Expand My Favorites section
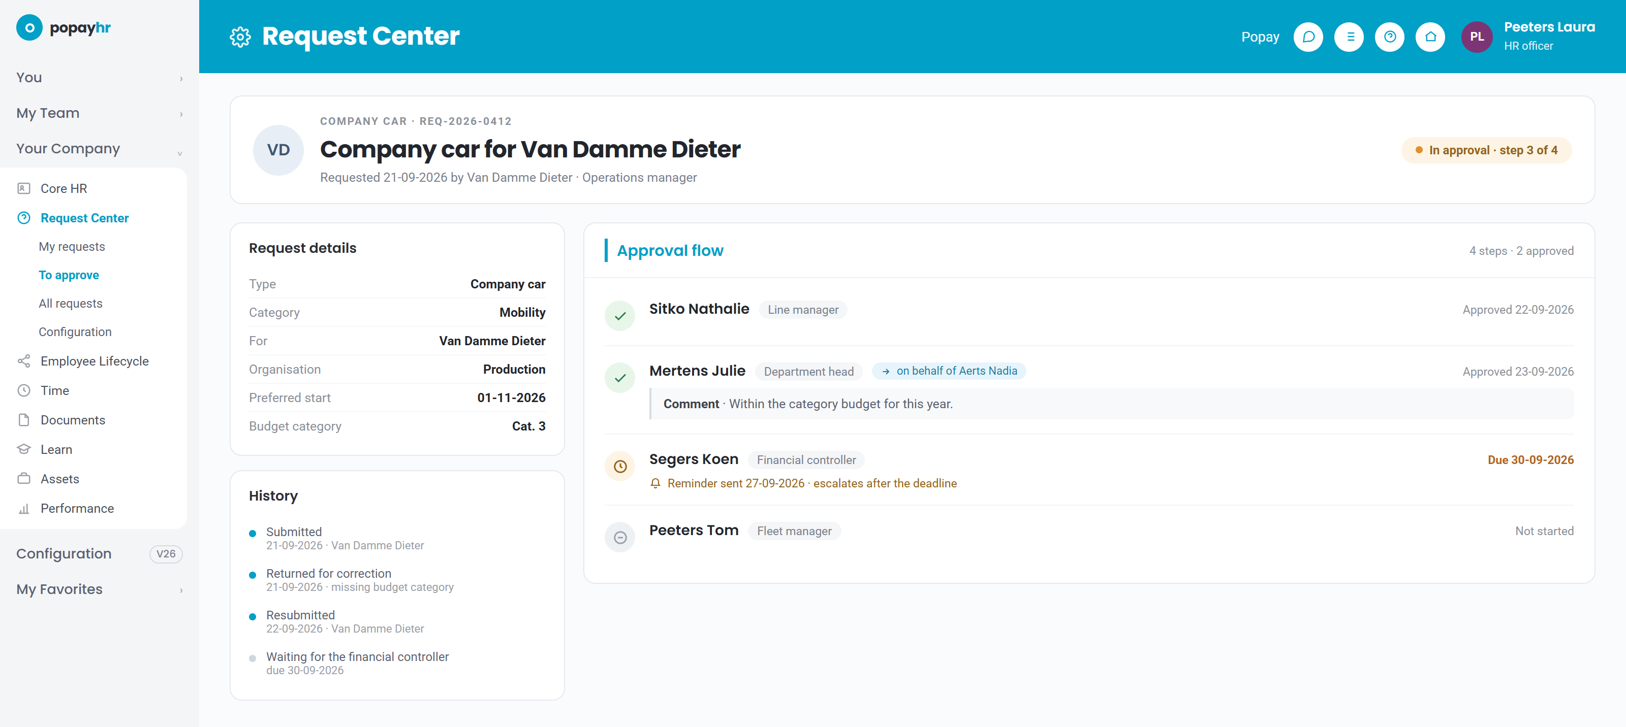The height and width of the screenshot is (727, 1626). pyautogui.click(x=99, y=589)
